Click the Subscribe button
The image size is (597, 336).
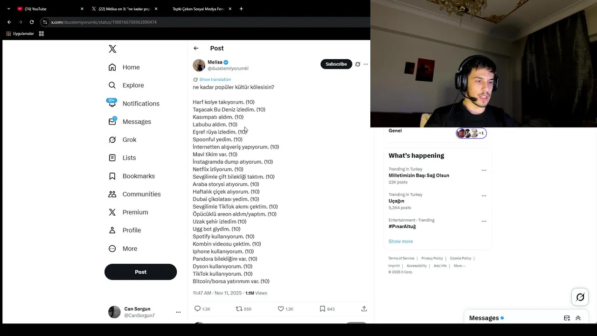(336, 64)
